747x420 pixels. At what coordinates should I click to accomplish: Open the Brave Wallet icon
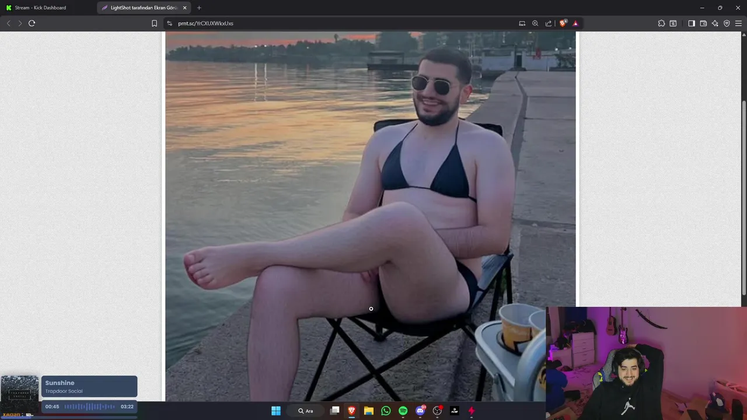(x=703, y=23)
